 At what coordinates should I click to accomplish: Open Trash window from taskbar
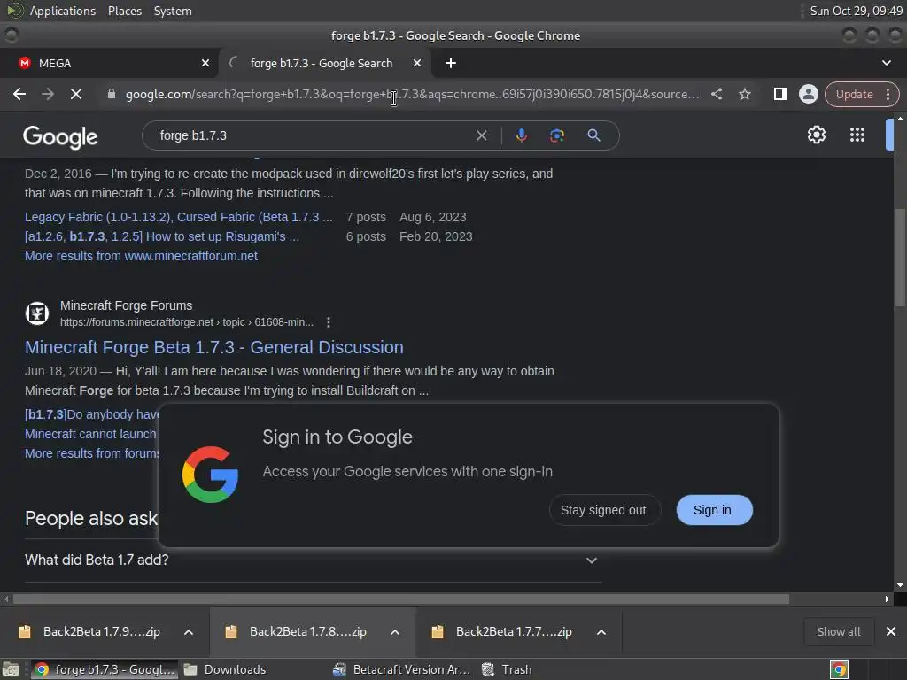tap(507, 669)
